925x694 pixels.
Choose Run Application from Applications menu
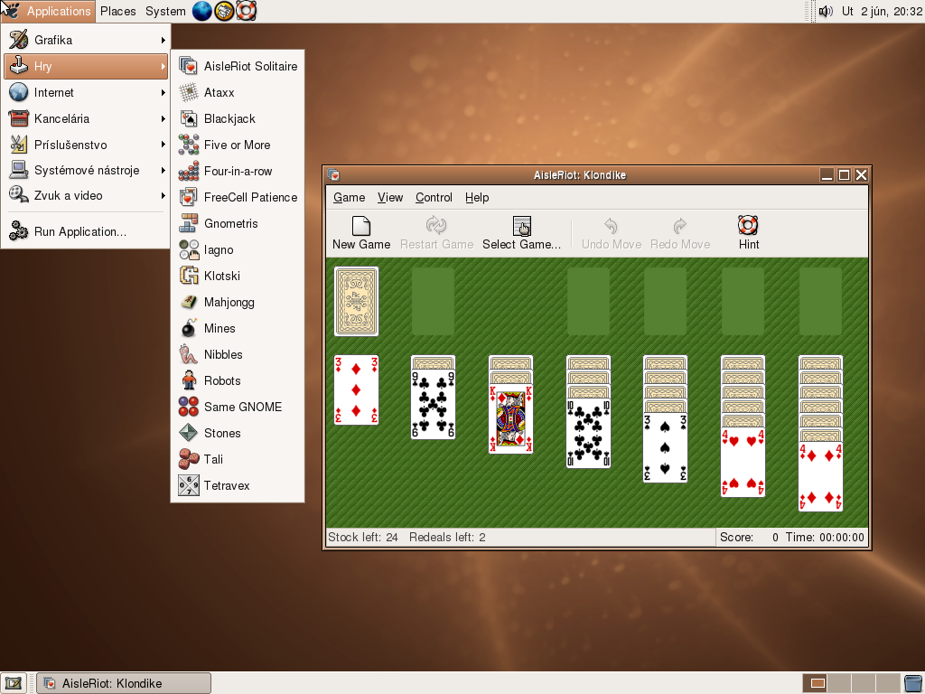coord(86,231)
